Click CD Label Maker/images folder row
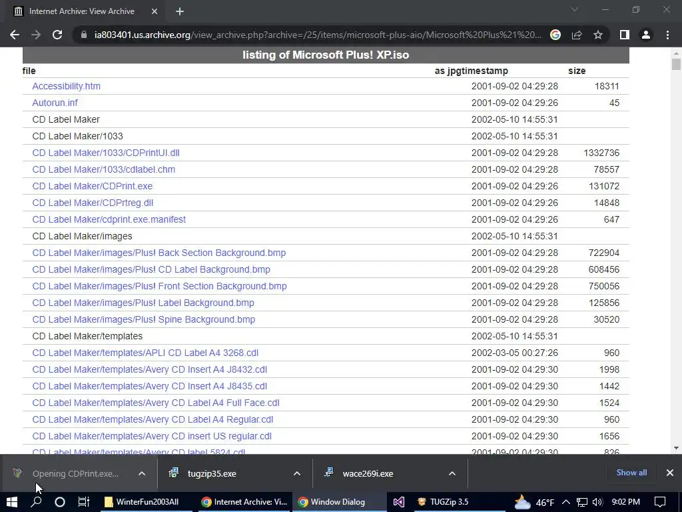This screenshot has height=512, width=682. point(326,236)
